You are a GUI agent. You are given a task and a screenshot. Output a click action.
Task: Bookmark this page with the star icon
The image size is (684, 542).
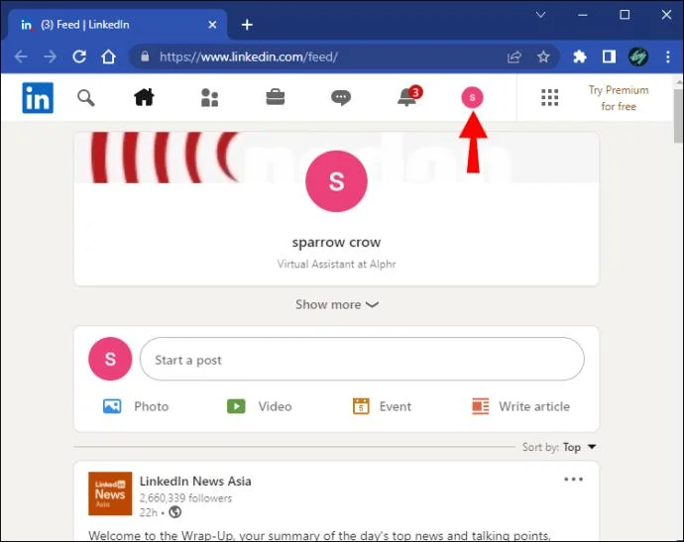(543, 56)
